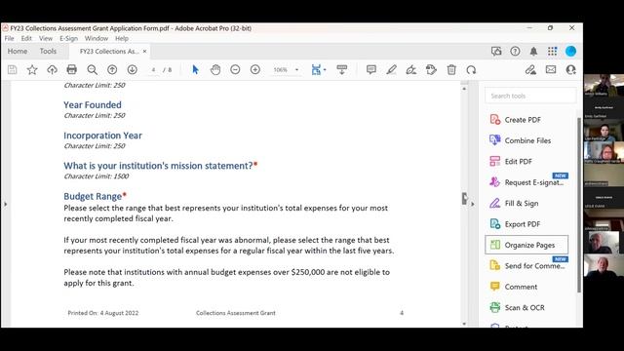Open the Help question mark icon
The image size is (624, 351).
(x=515, y=51)
